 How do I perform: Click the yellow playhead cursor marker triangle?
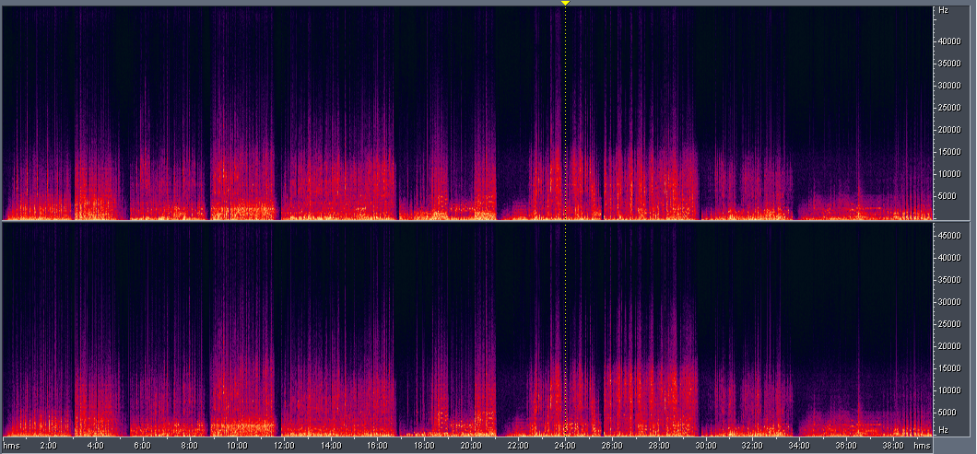(565, 4)
